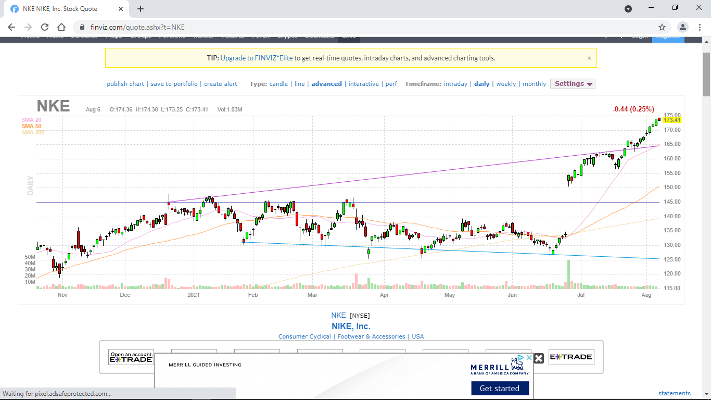This screenshot has height=400, width=711.
Task: Set timeframe to daily
Action: tap(482, 84)
